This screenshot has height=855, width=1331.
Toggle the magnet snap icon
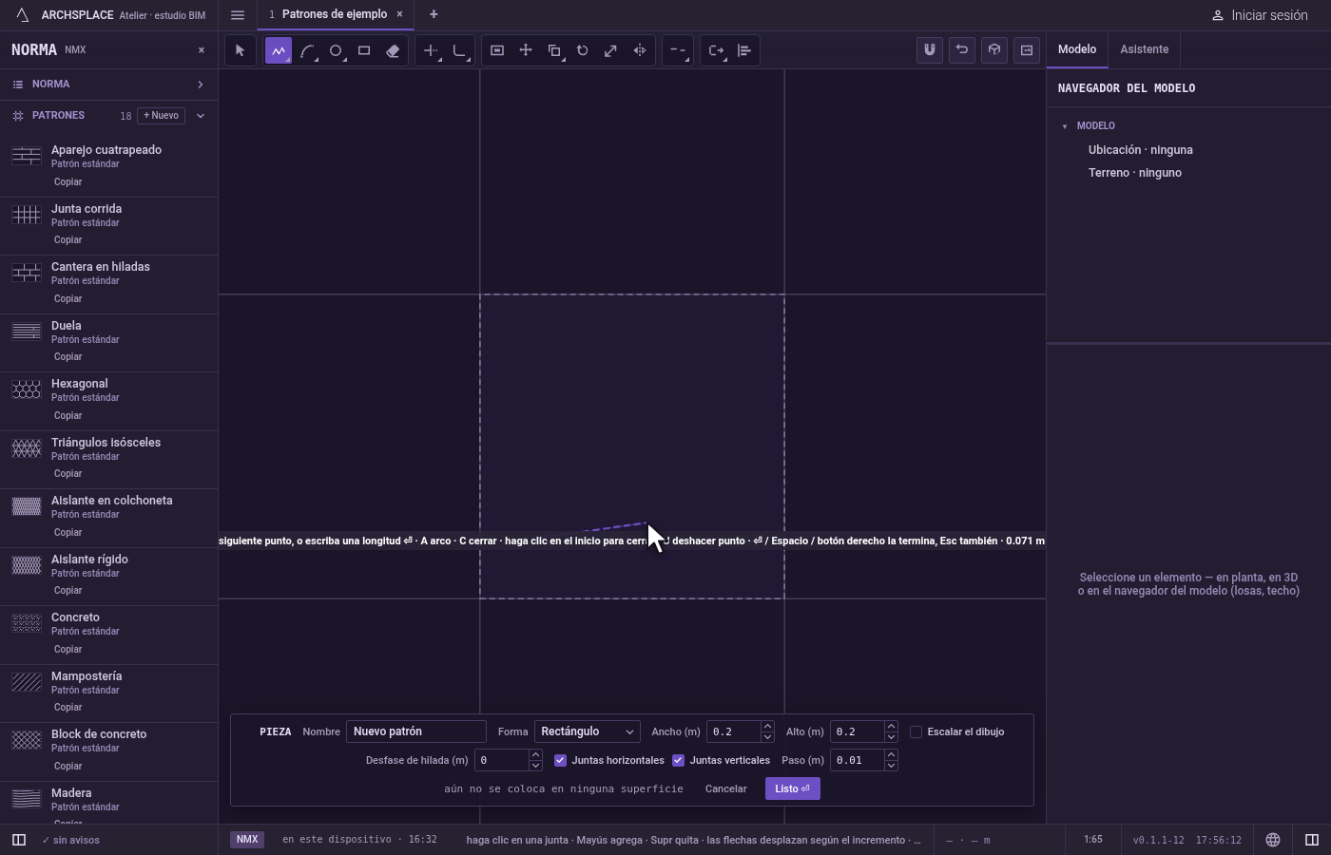pos(930,50)
